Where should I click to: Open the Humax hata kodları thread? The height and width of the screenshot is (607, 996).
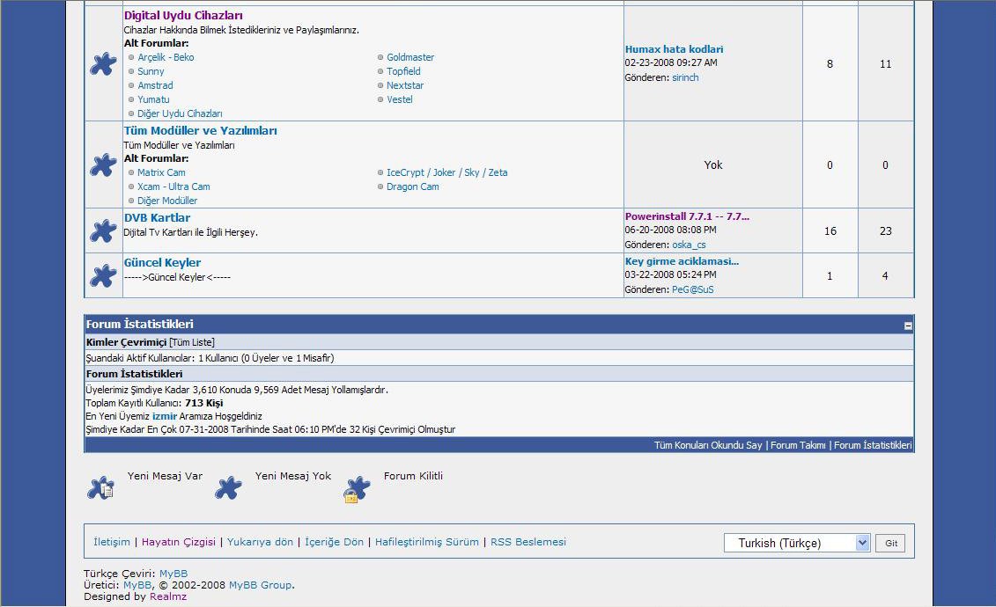(x=674, y=49)
